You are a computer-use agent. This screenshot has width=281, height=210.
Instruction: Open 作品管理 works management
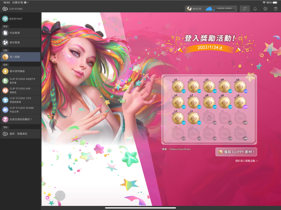tap(20, 33)
